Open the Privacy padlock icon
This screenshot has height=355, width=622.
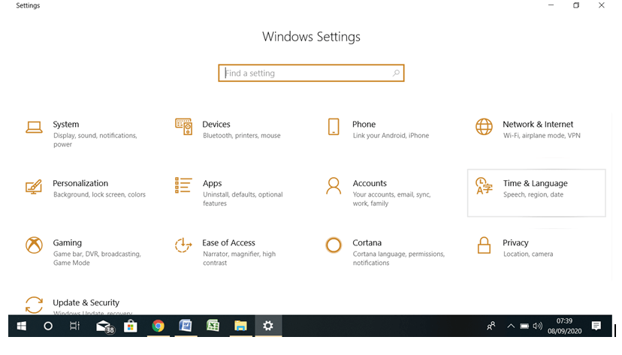click(x=484, y=245)
